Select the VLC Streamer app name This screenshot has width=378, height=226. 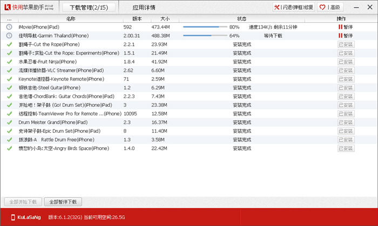(61, 70)
